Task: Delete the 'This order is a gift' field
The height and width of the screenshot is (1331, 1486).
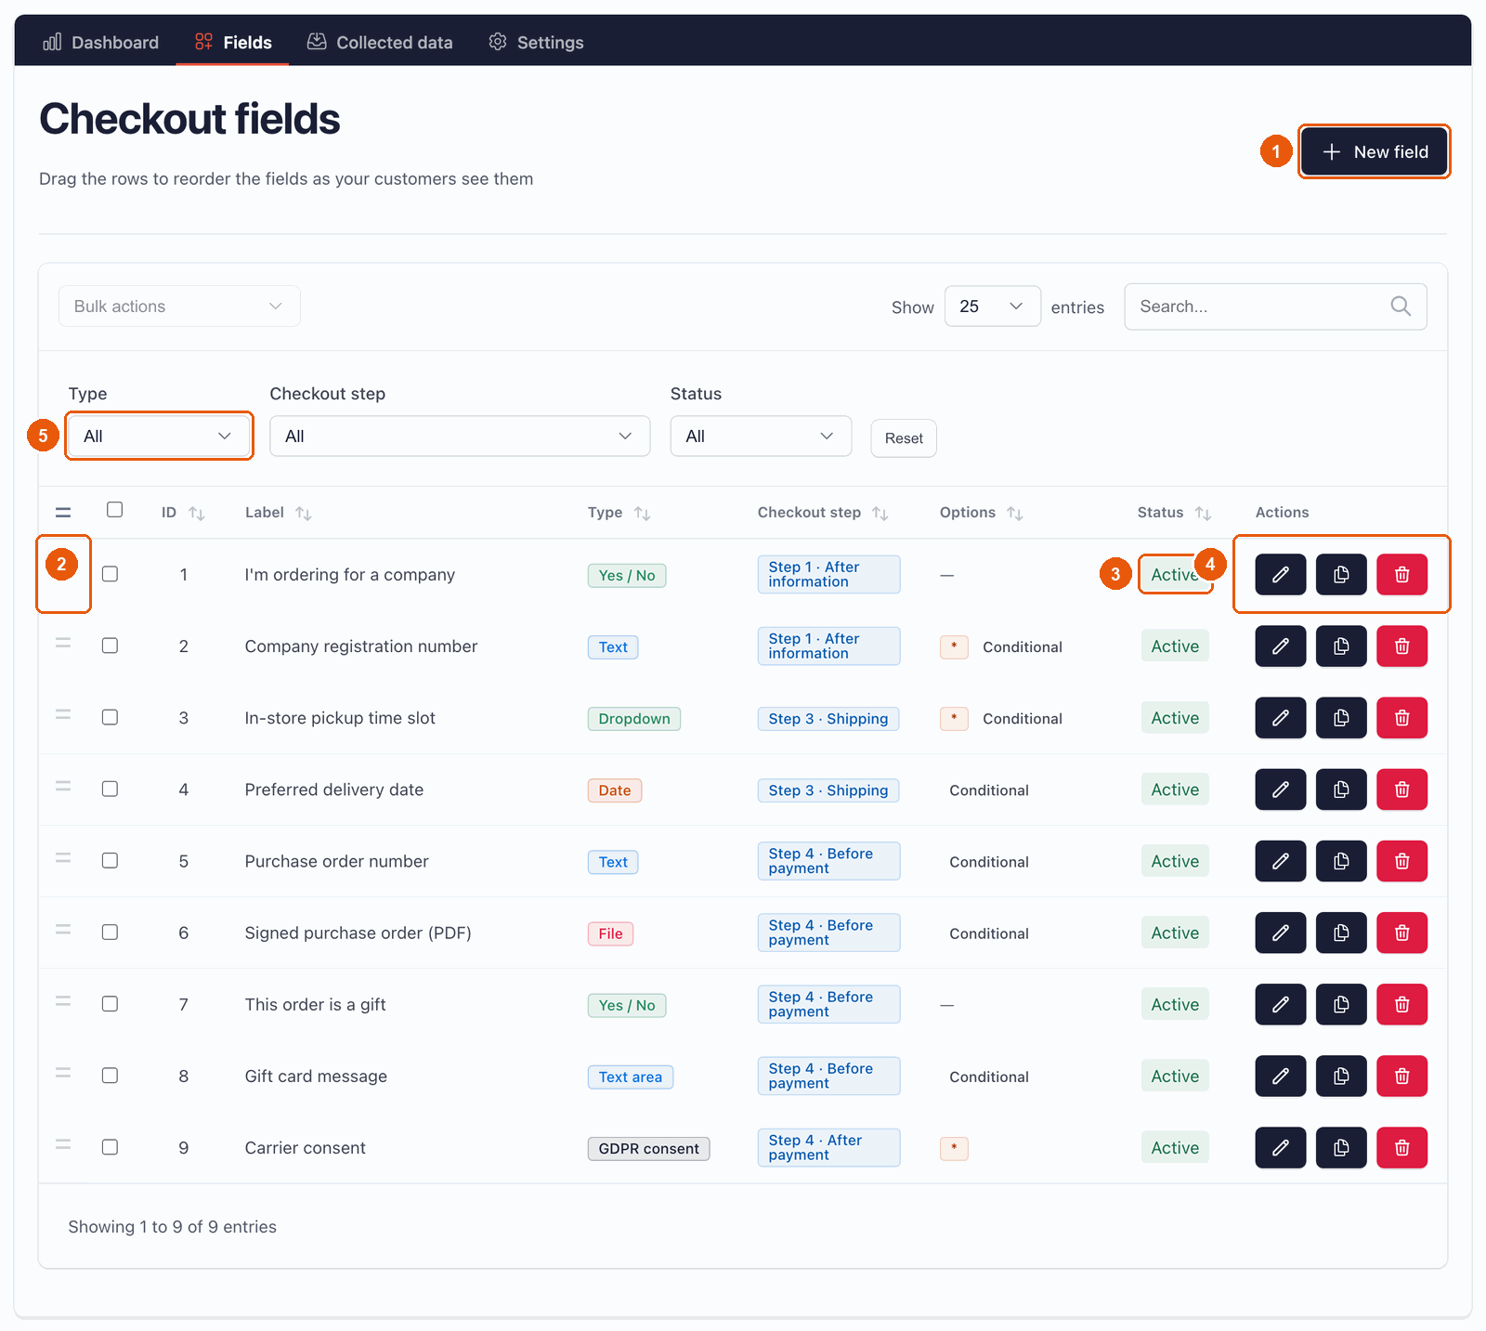Action: tap(1402, 1004)
